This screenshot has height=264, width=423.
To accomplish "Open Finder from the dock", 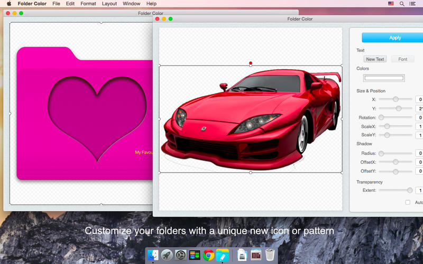I will (153, 254).
